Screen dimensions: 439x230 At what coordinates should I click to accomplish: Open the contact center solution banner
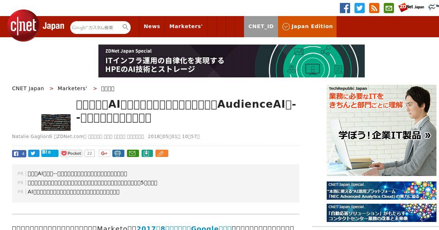click(x=382, y=213)
